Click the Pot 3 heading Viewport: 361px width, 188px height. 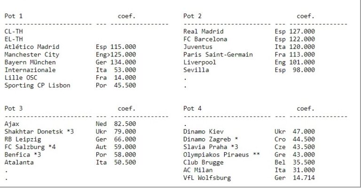pyautogui.click(x=14, y=108)
